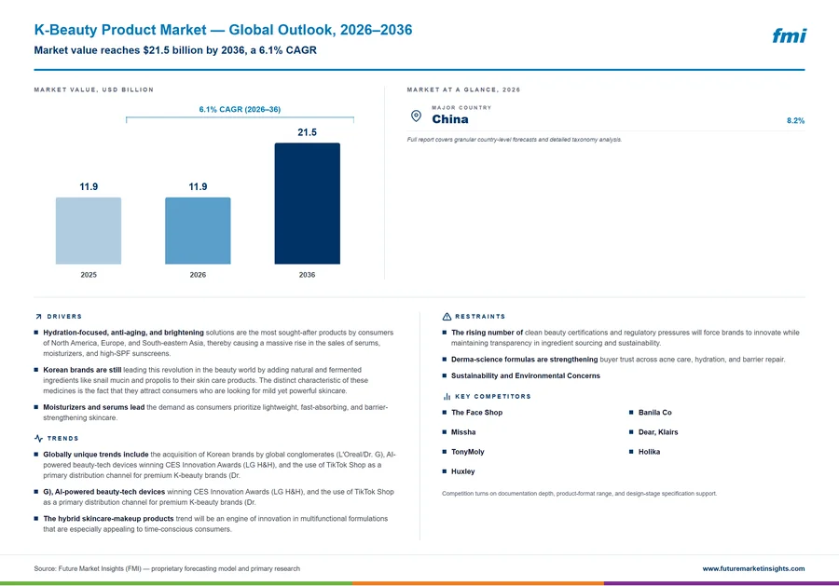
Task: Select Dear, Klairs competitor
Action: 658,432
